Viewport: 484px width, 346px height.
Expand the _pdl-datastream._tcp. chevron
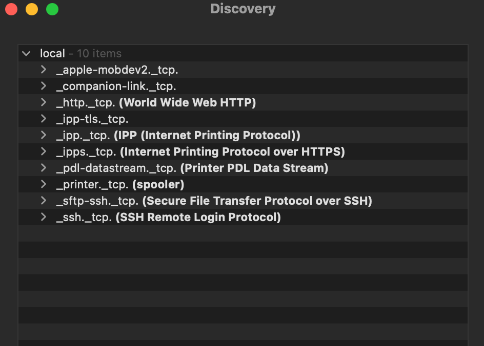(x=44, y=168)
